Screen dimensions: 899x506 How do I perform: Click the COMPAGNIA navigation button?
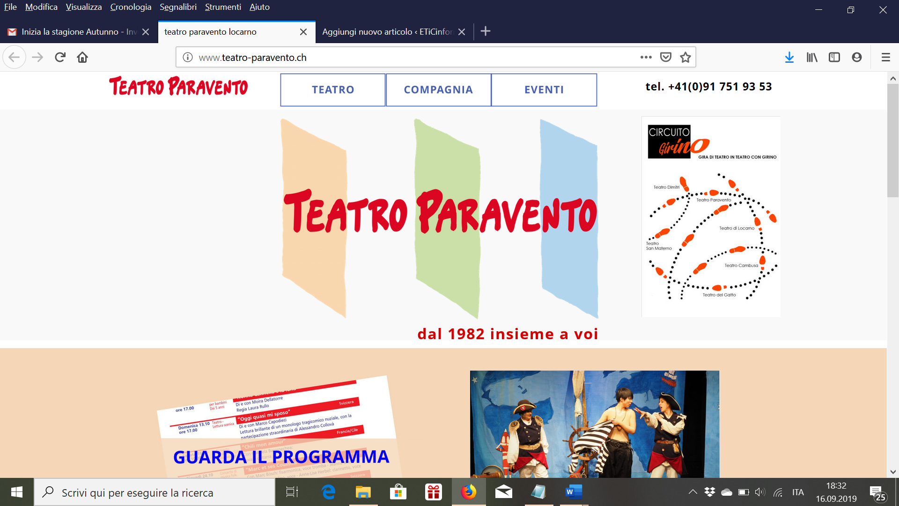click(438, 90)
